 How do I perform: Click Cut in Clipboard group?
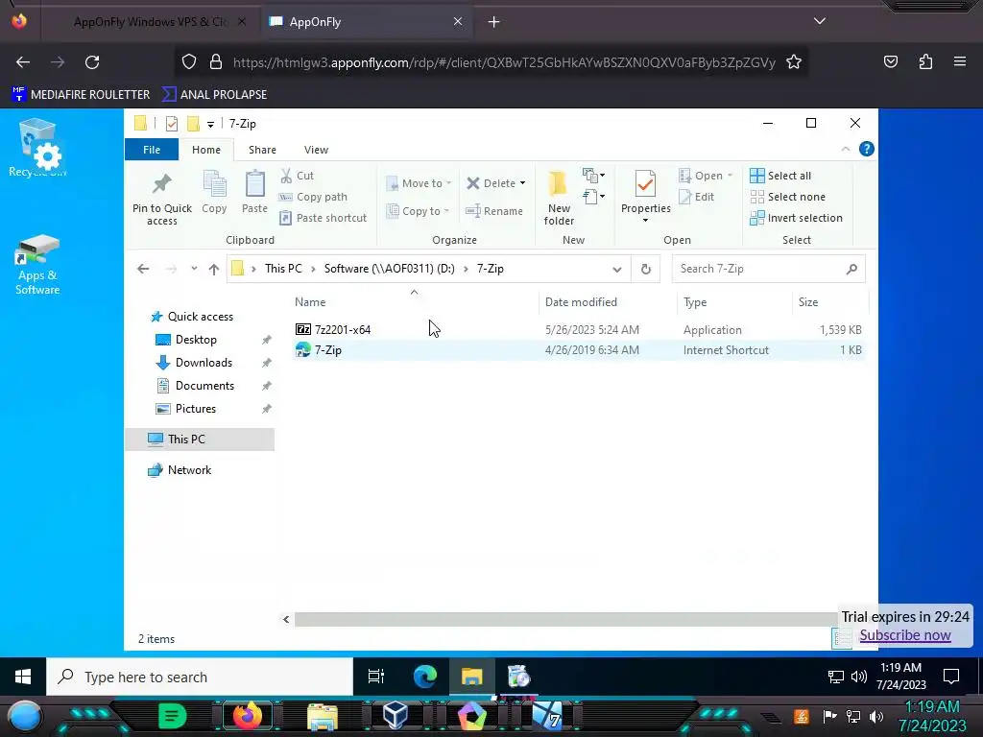point(298,176)
